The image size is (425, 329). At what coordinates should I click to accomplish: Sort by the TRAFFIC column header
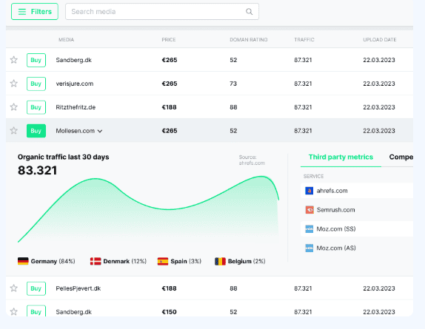tap(304, 40)
